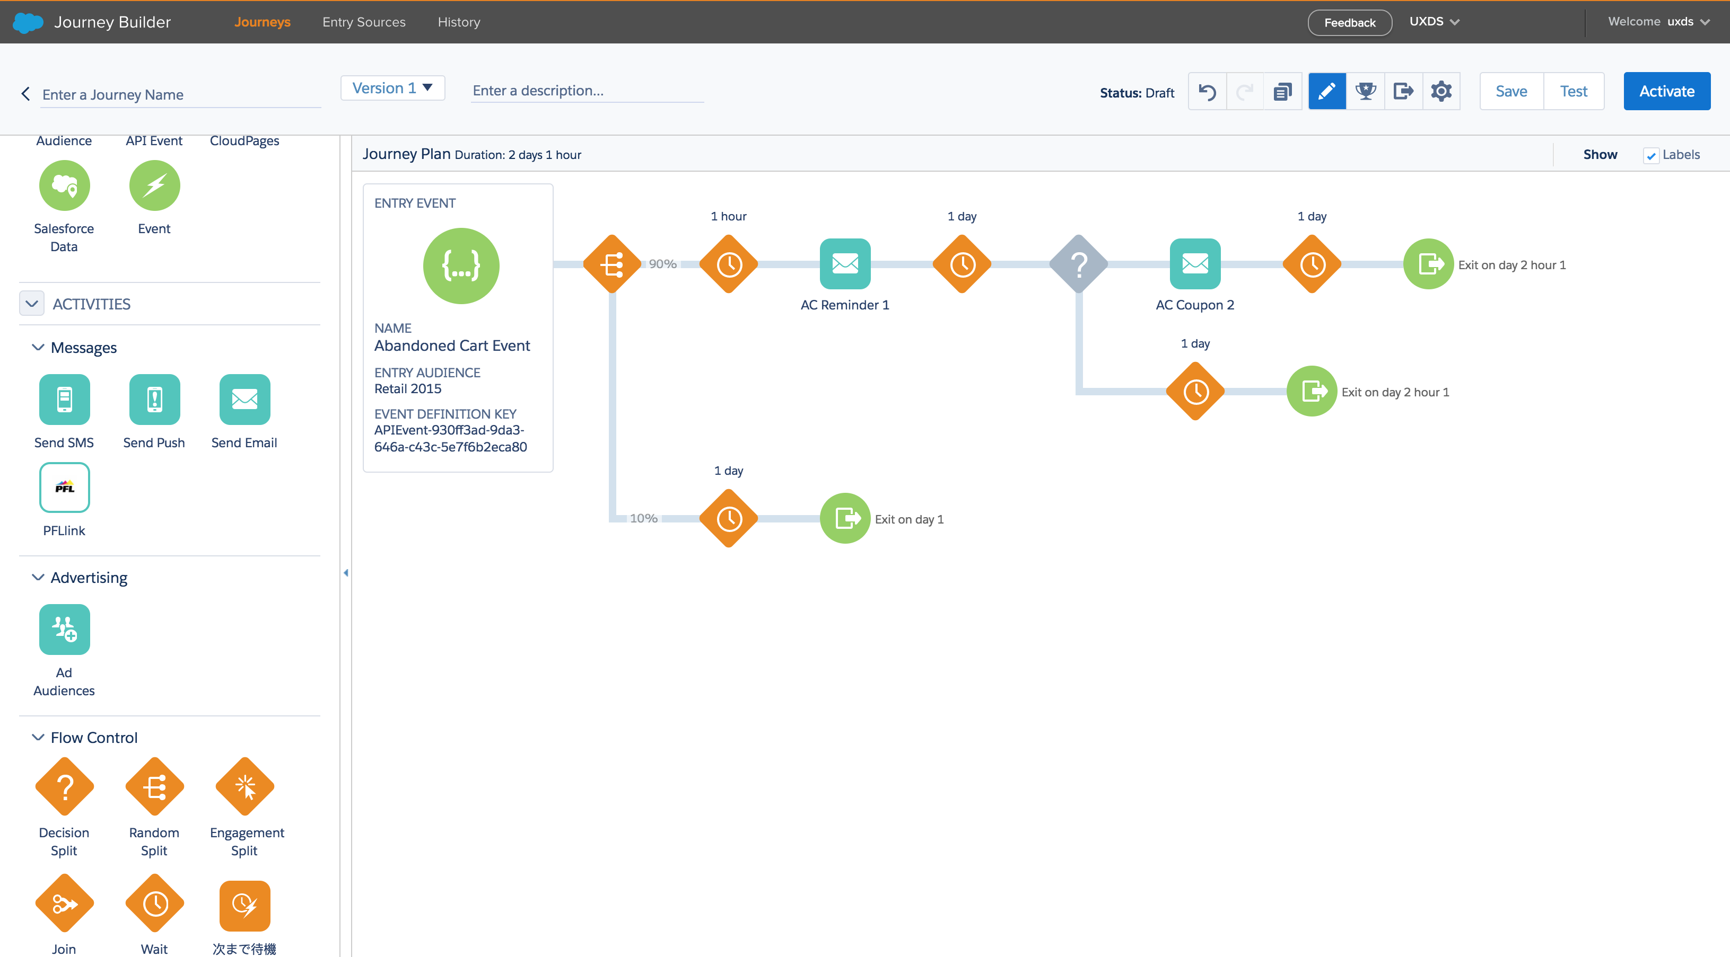Open the Entry Sources tab
Screen dimensions: 1730x957
(x=363, y=22)
